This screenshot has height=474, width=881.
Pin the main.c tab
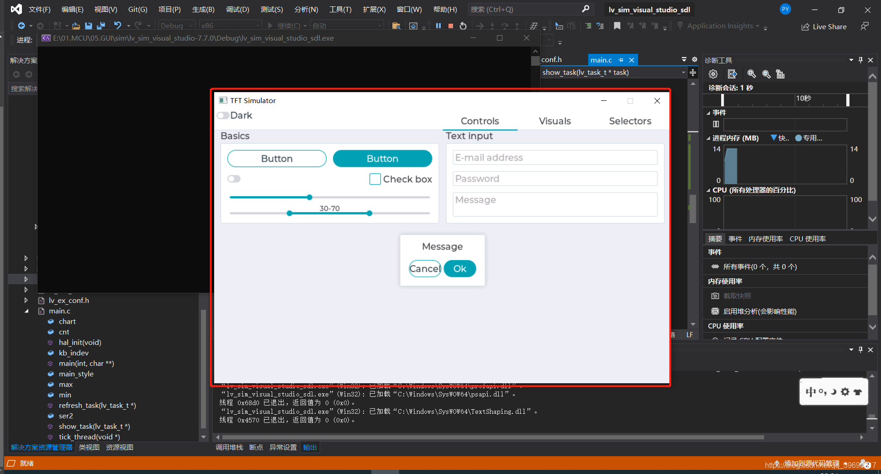pos(621,60)
